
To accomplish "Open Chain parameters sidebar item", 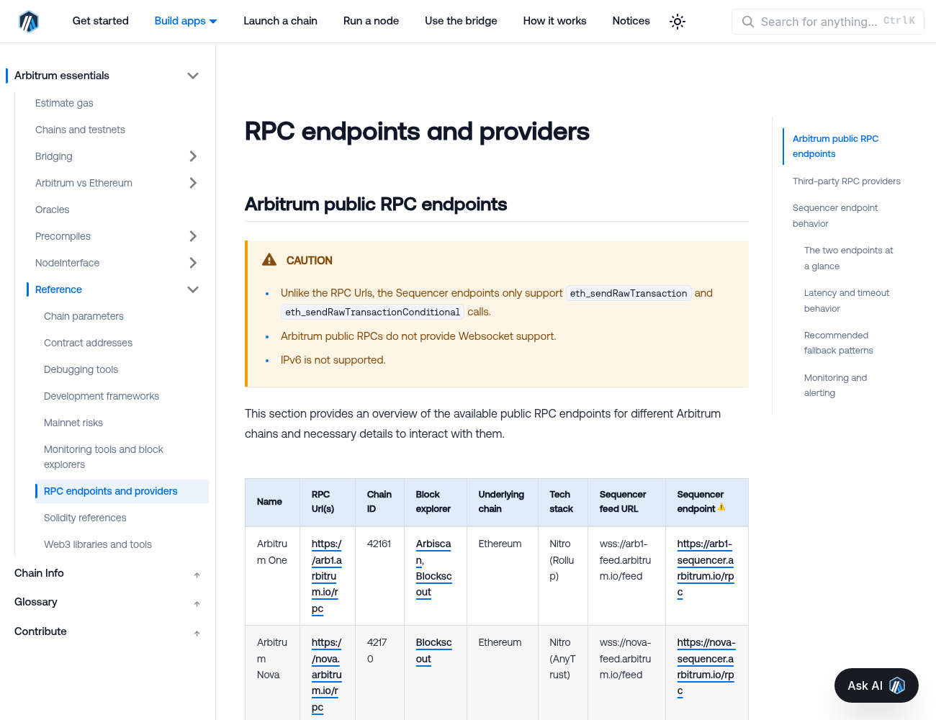I will click(x=84, y=316).
